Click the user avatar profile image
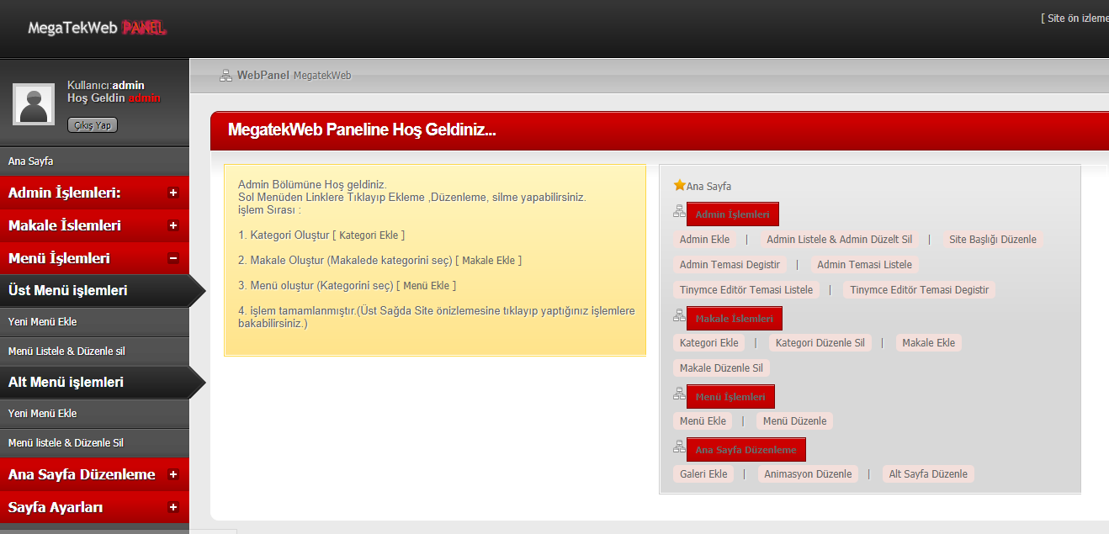 coord(34,104)
